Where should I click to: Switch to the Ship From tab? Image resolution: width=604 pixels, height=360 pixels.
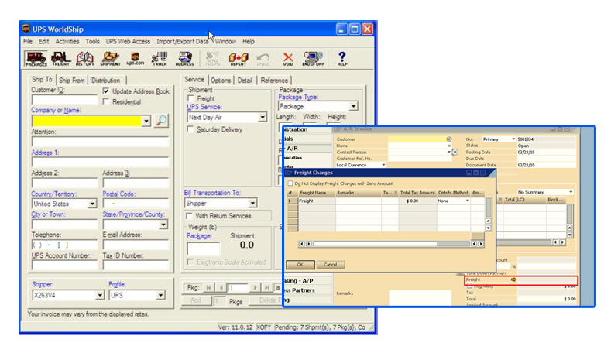click(72, 80)
